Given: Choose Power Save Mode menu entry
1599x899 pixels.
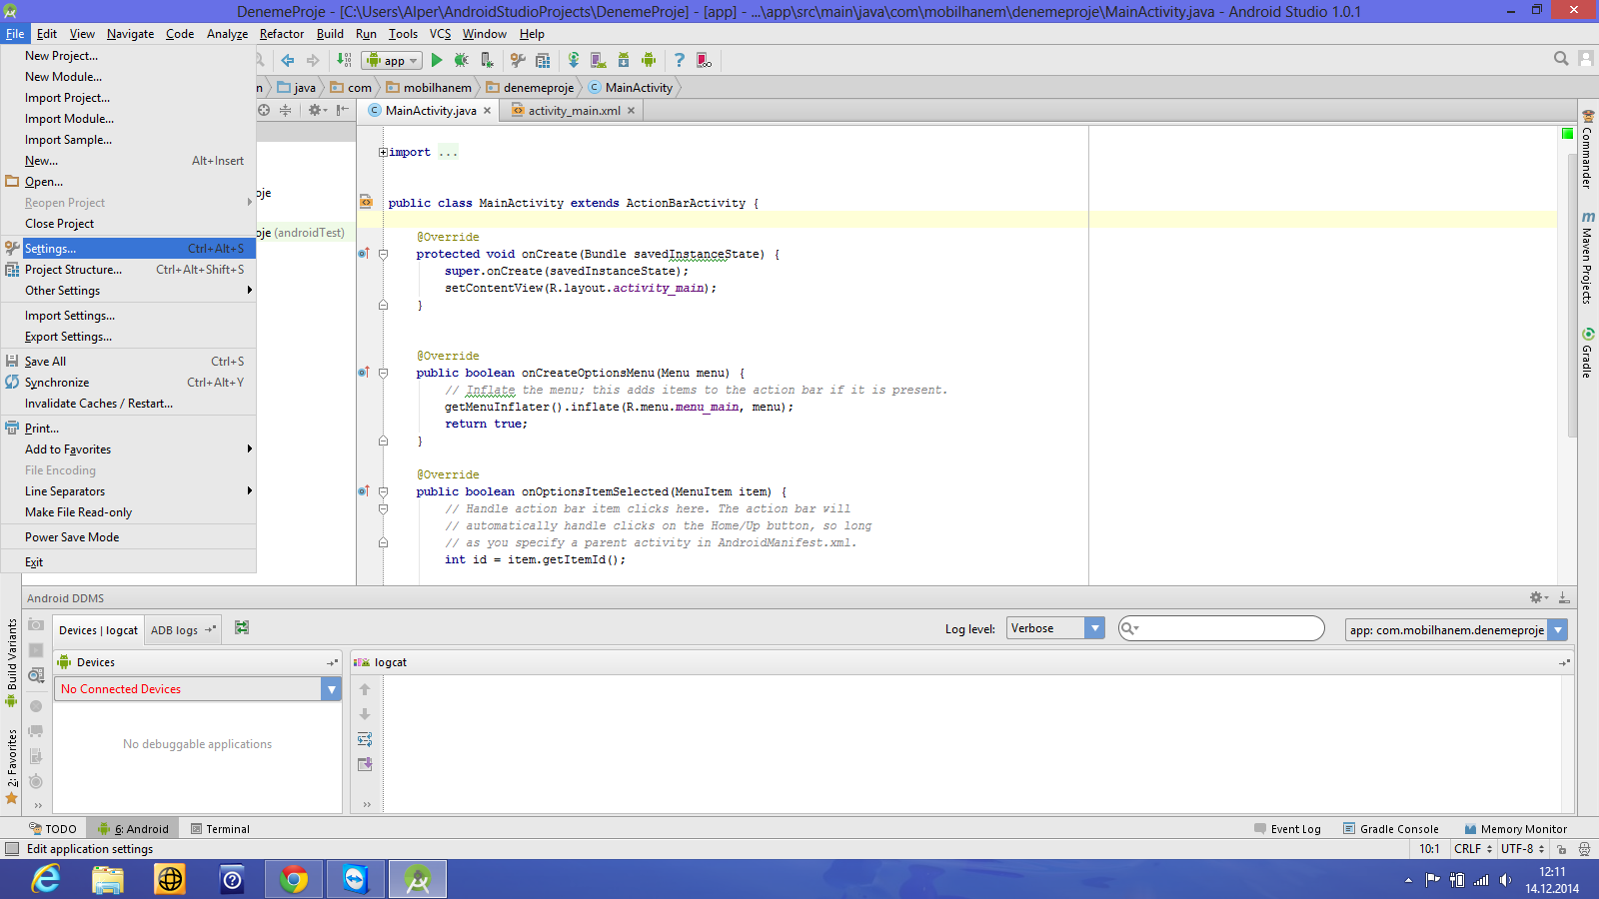Looking at the screenshot, I should (128, 537).
